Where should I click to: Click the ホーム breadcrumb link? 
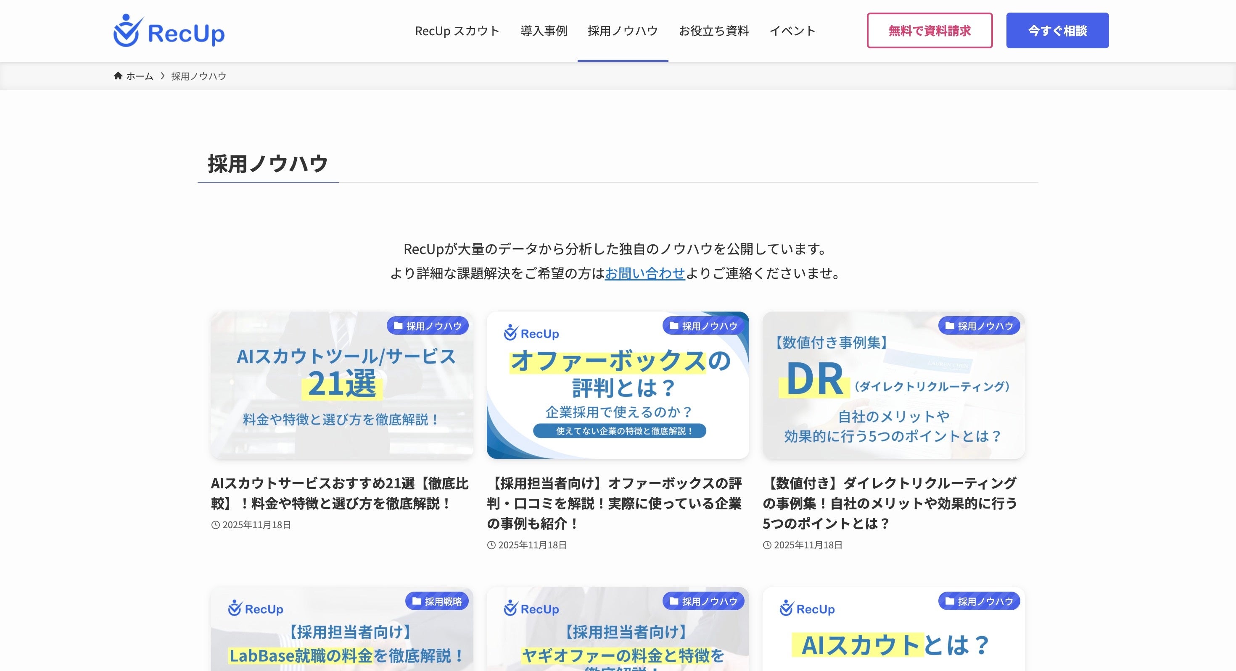point(139,76)
